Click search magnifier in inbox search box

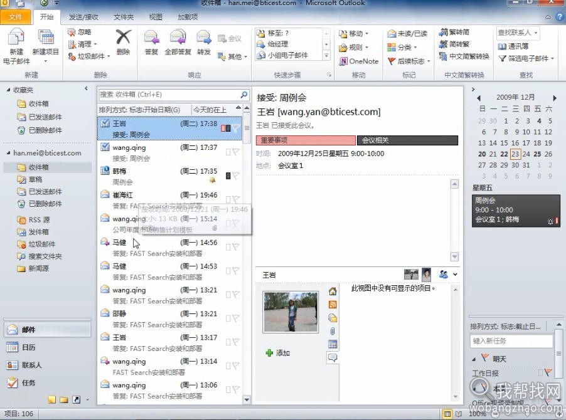(x=244, y=95)
